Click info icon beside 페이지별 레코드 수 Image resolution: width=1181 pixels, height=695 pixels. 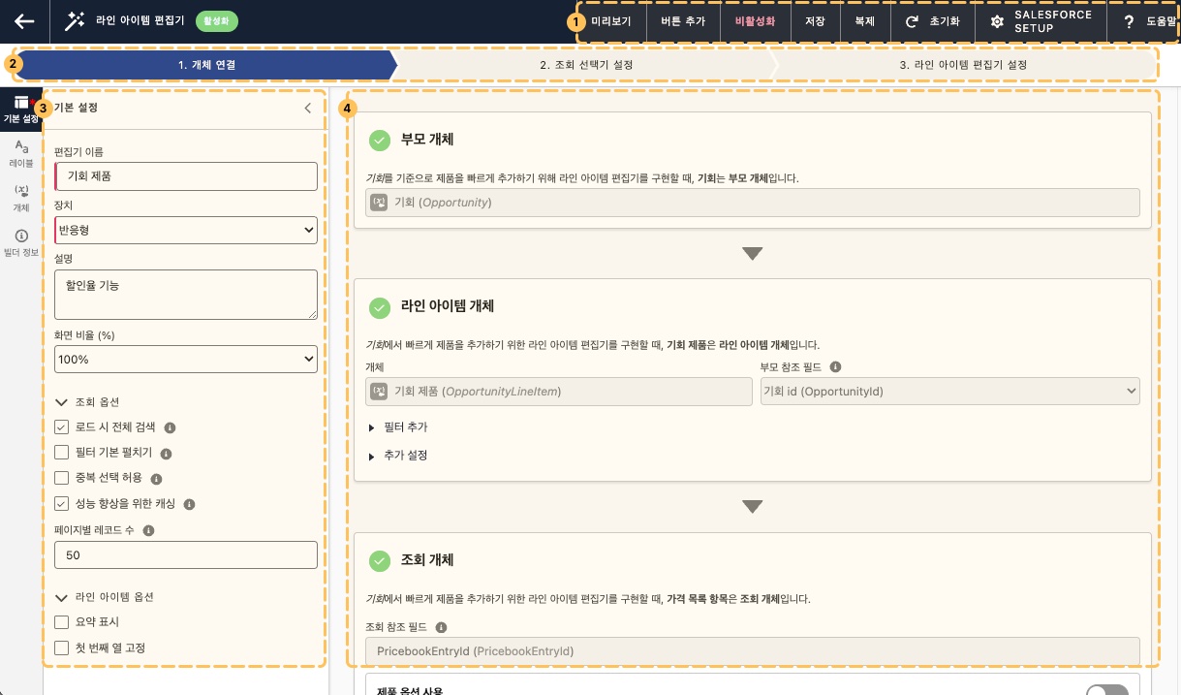(148, 530)
